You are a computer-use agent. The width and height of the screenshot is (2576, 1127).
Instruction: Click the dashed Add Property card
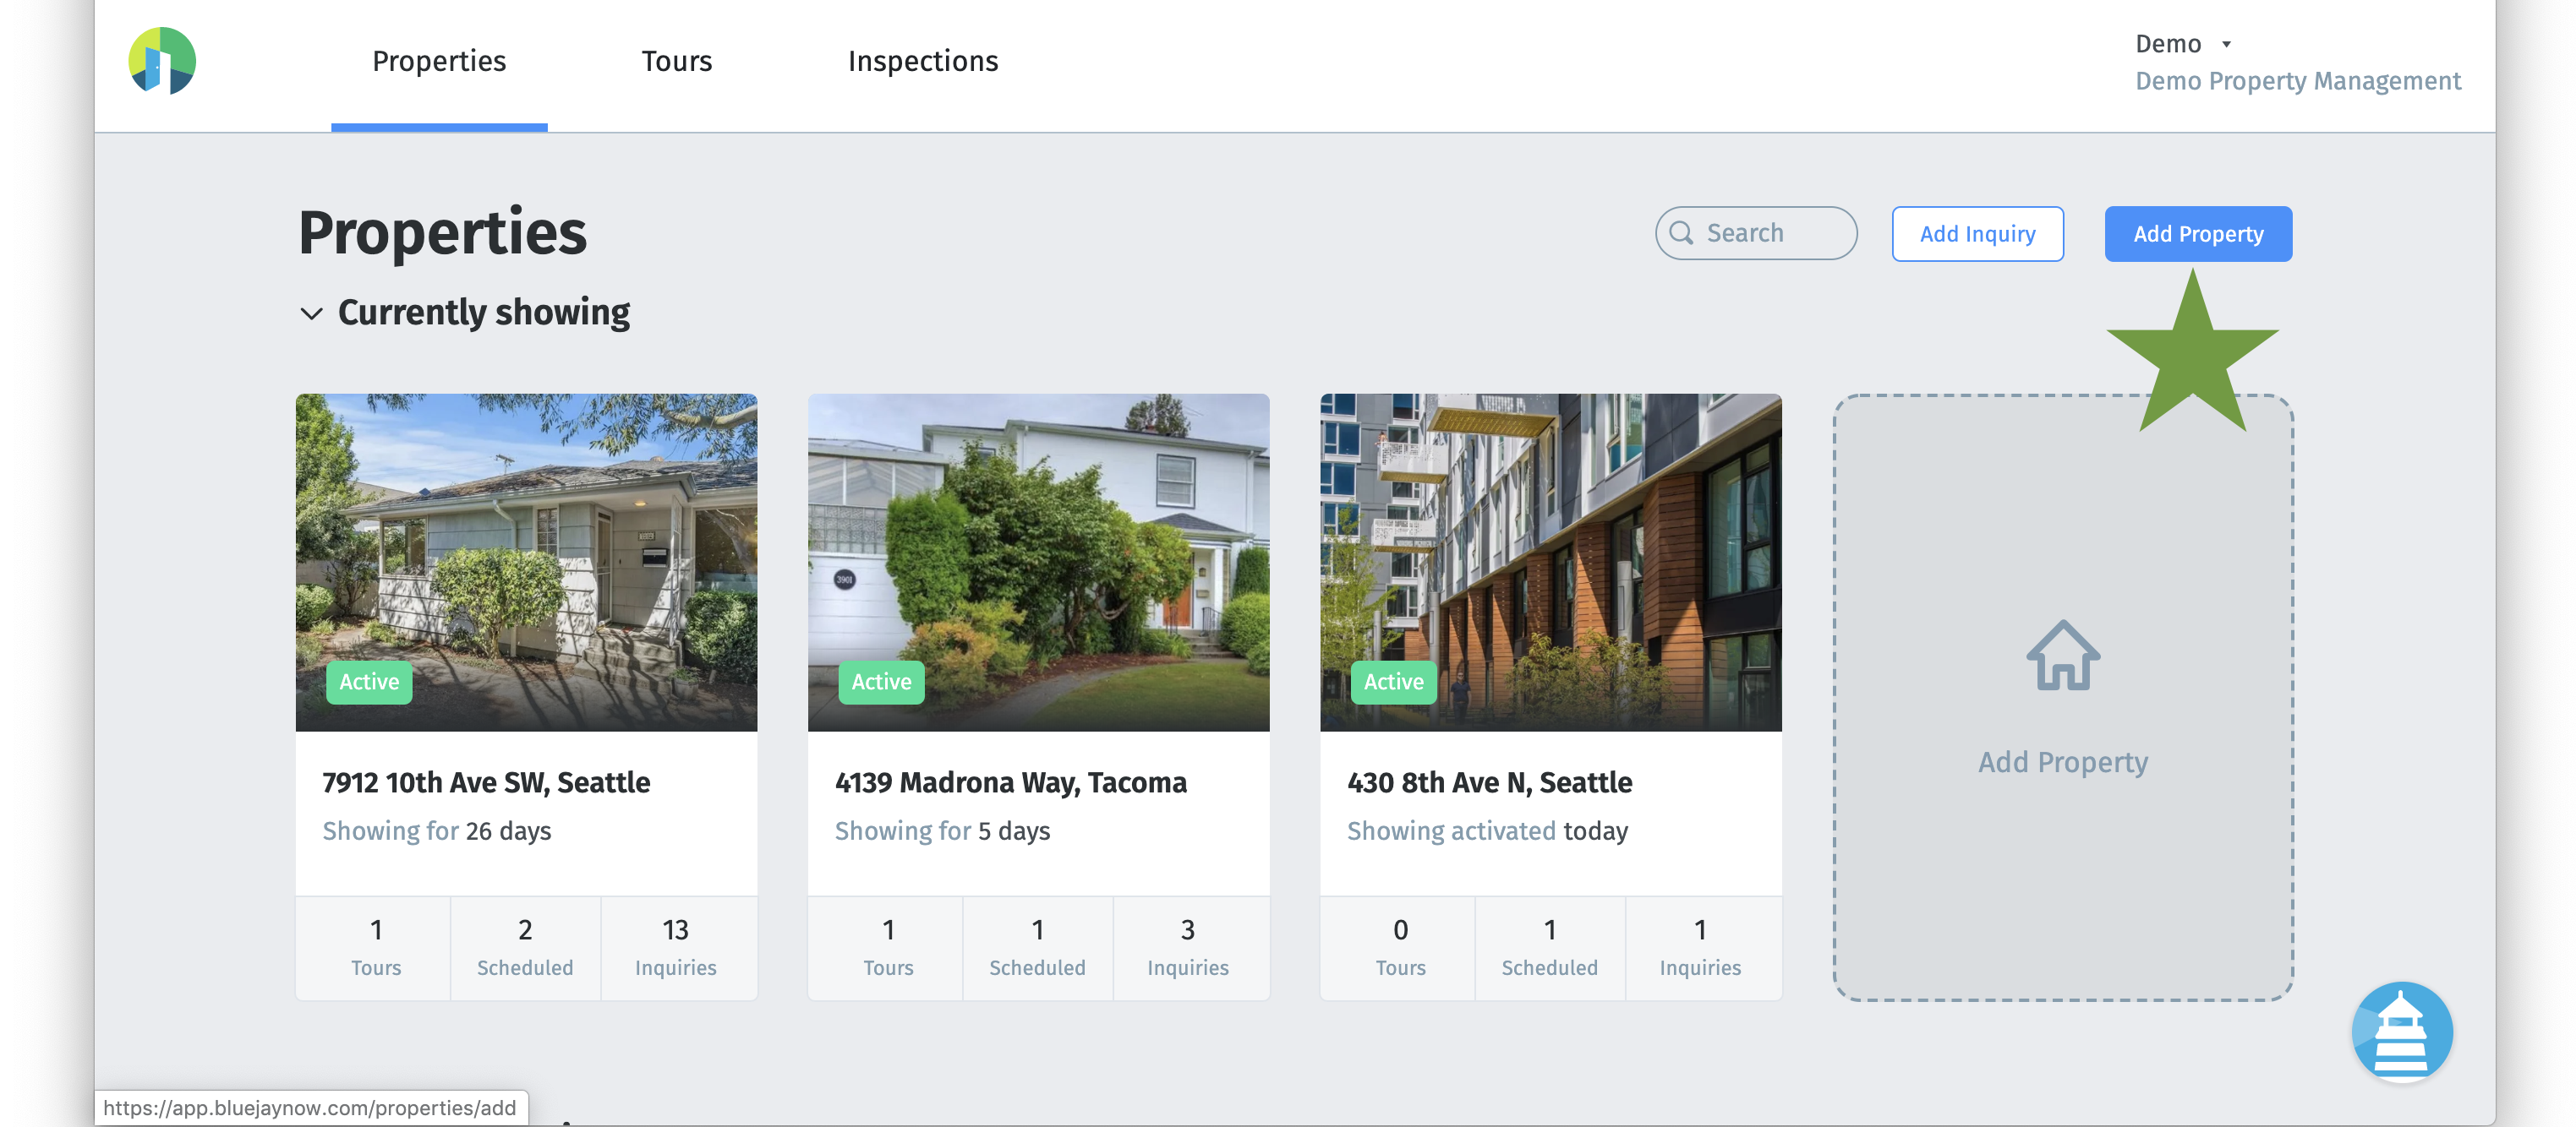(2062, 697)
